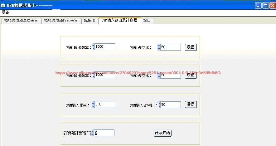Click the PWM1占空比 label

coord(141,48)
